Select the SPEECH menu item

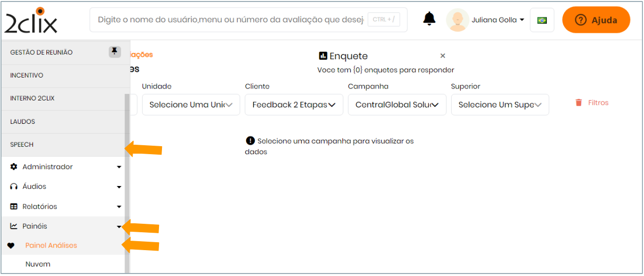point(22,145)
